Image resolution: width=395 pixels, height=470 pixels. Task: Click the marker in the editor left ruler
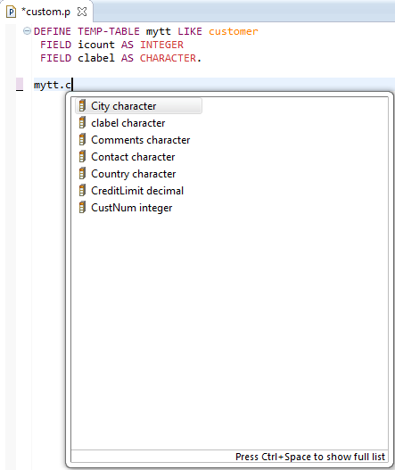pyautogui.click(x=20, y=84)
